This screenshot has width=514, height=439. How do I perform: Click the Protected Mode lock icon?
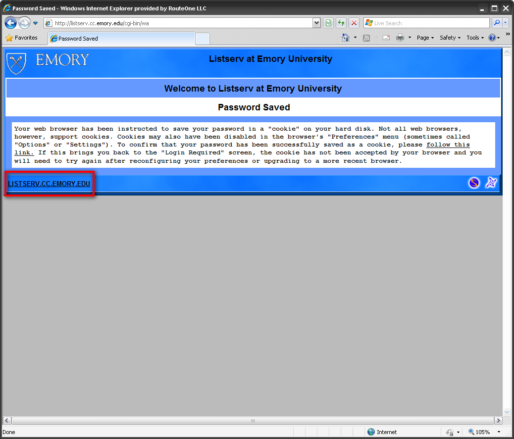450,432
